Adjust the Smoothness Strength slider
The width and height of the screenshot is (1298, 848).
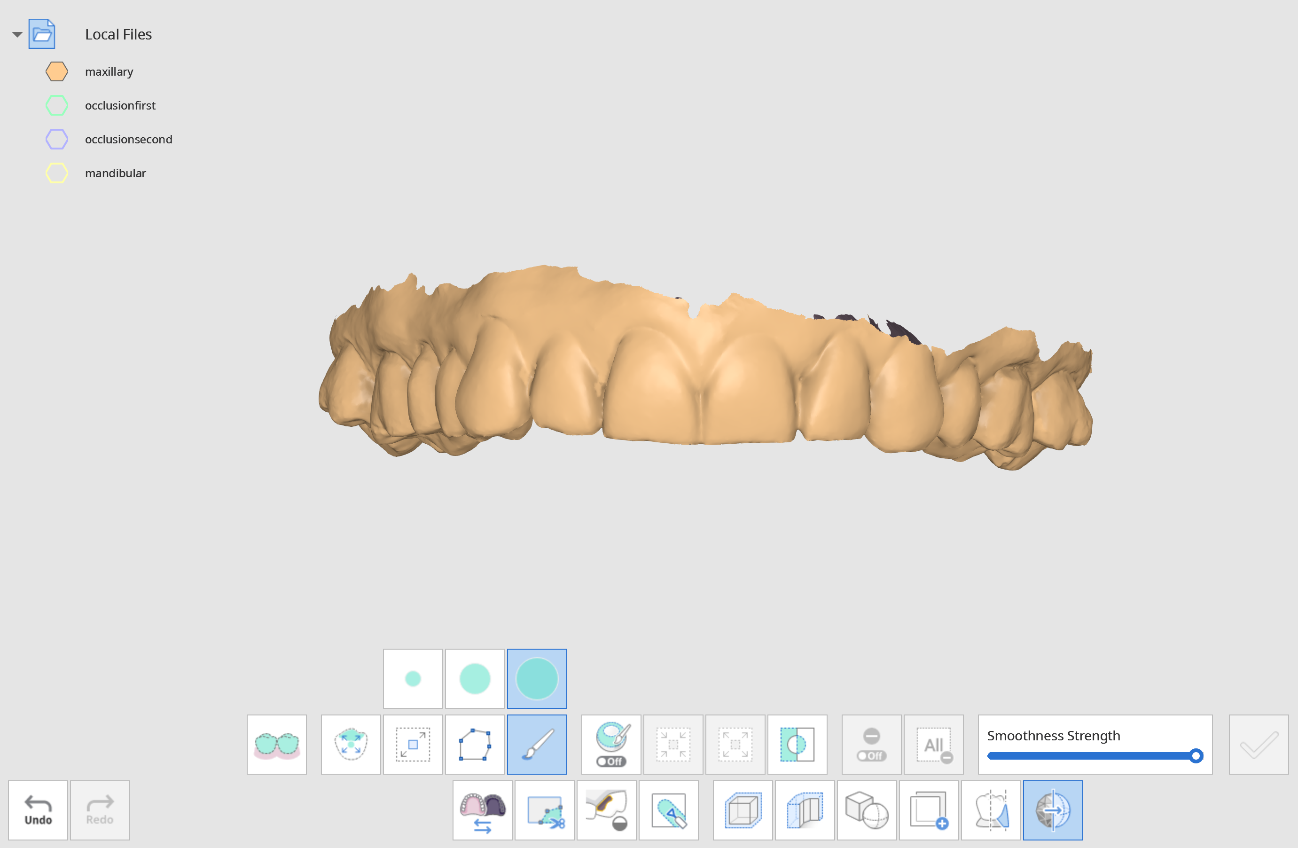[1095, 756]
